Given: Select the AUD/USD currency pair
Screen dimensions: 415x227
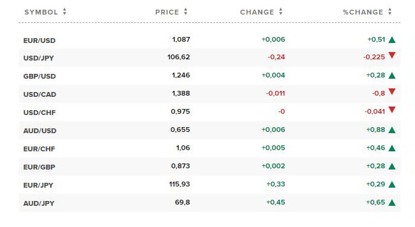Looking at the screenshot, I should (x=40, y=131).
